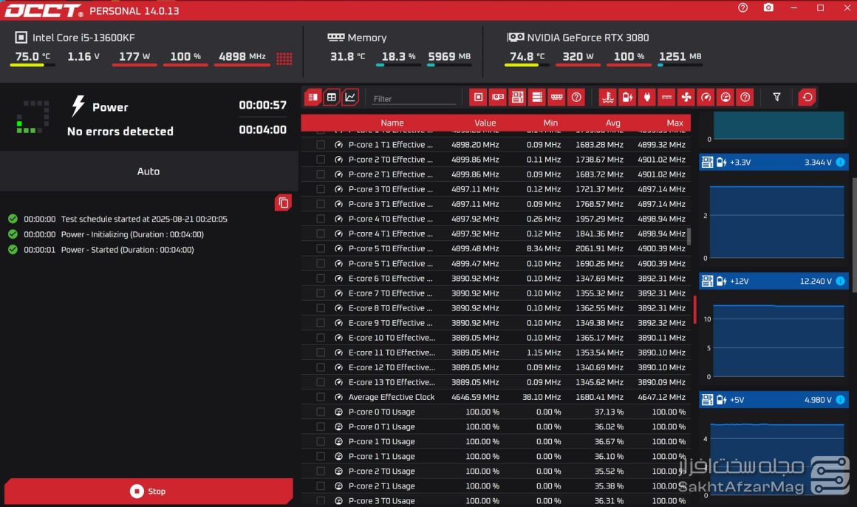Copy the test log with copy icon
Image resolution: width=857 pixels, height=507 pixels.
pos(283,203)
